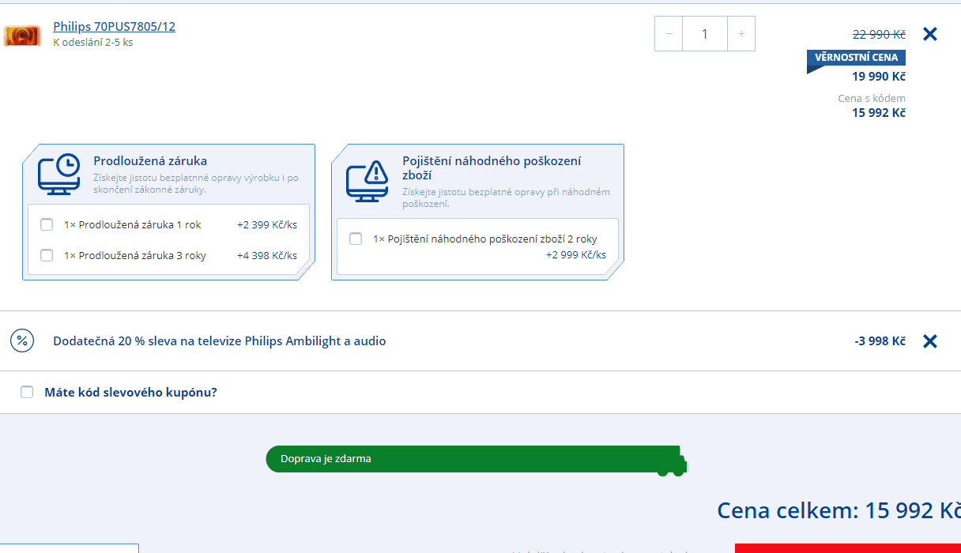Decrease quantity with the minus button
This screenshot has width=961, height=553.
point(669,34)
